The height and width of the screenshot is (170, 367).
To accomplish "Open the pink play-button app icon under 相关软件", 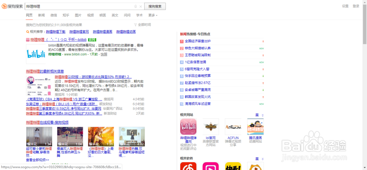I will [x=211, y=166].
